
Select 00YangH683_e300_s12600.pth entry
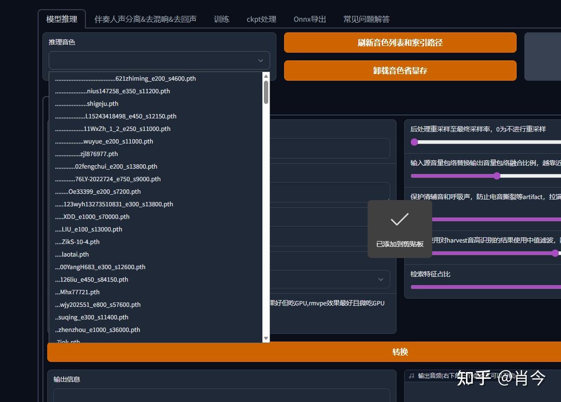(x=156, y=267)
